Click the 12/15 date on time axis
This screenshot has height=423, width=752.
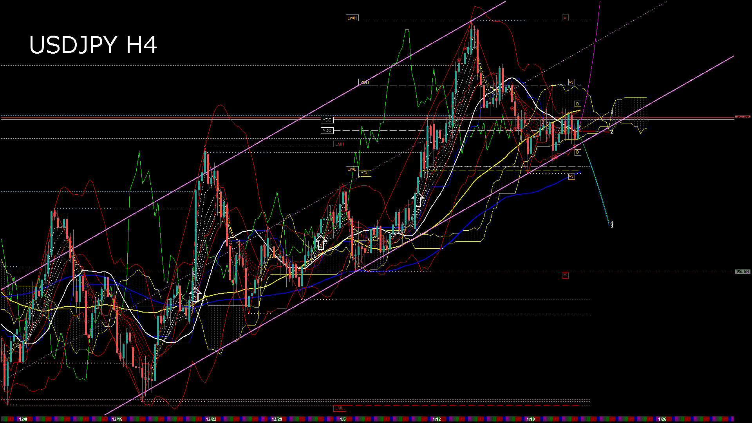(x=117, y=419)
